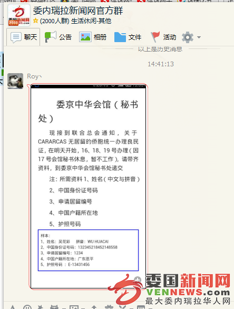Switch to the 公告 announcements tab
Viewport: 234px width, 309px height.
[x=58, y=37]
